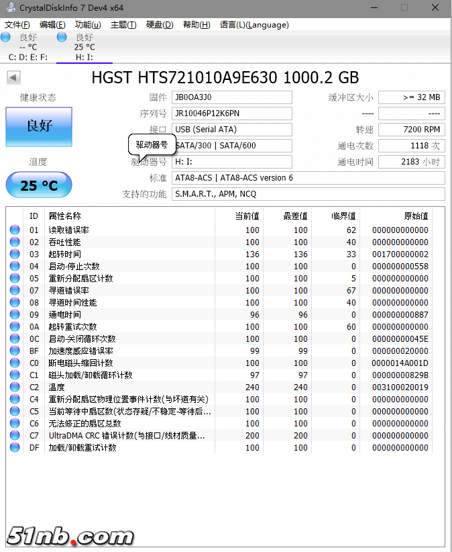Click status orb for 读取错误率 row

pos(15,230)
